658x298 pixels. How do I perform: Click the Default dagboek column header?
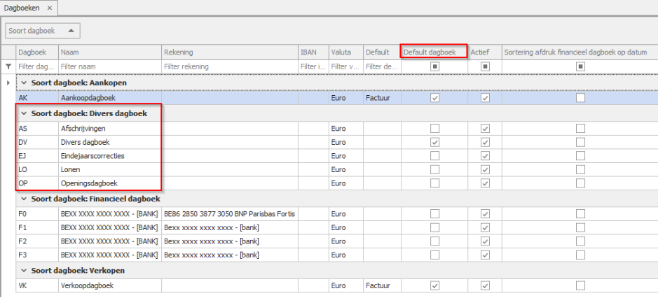click(x=434, y=52)
